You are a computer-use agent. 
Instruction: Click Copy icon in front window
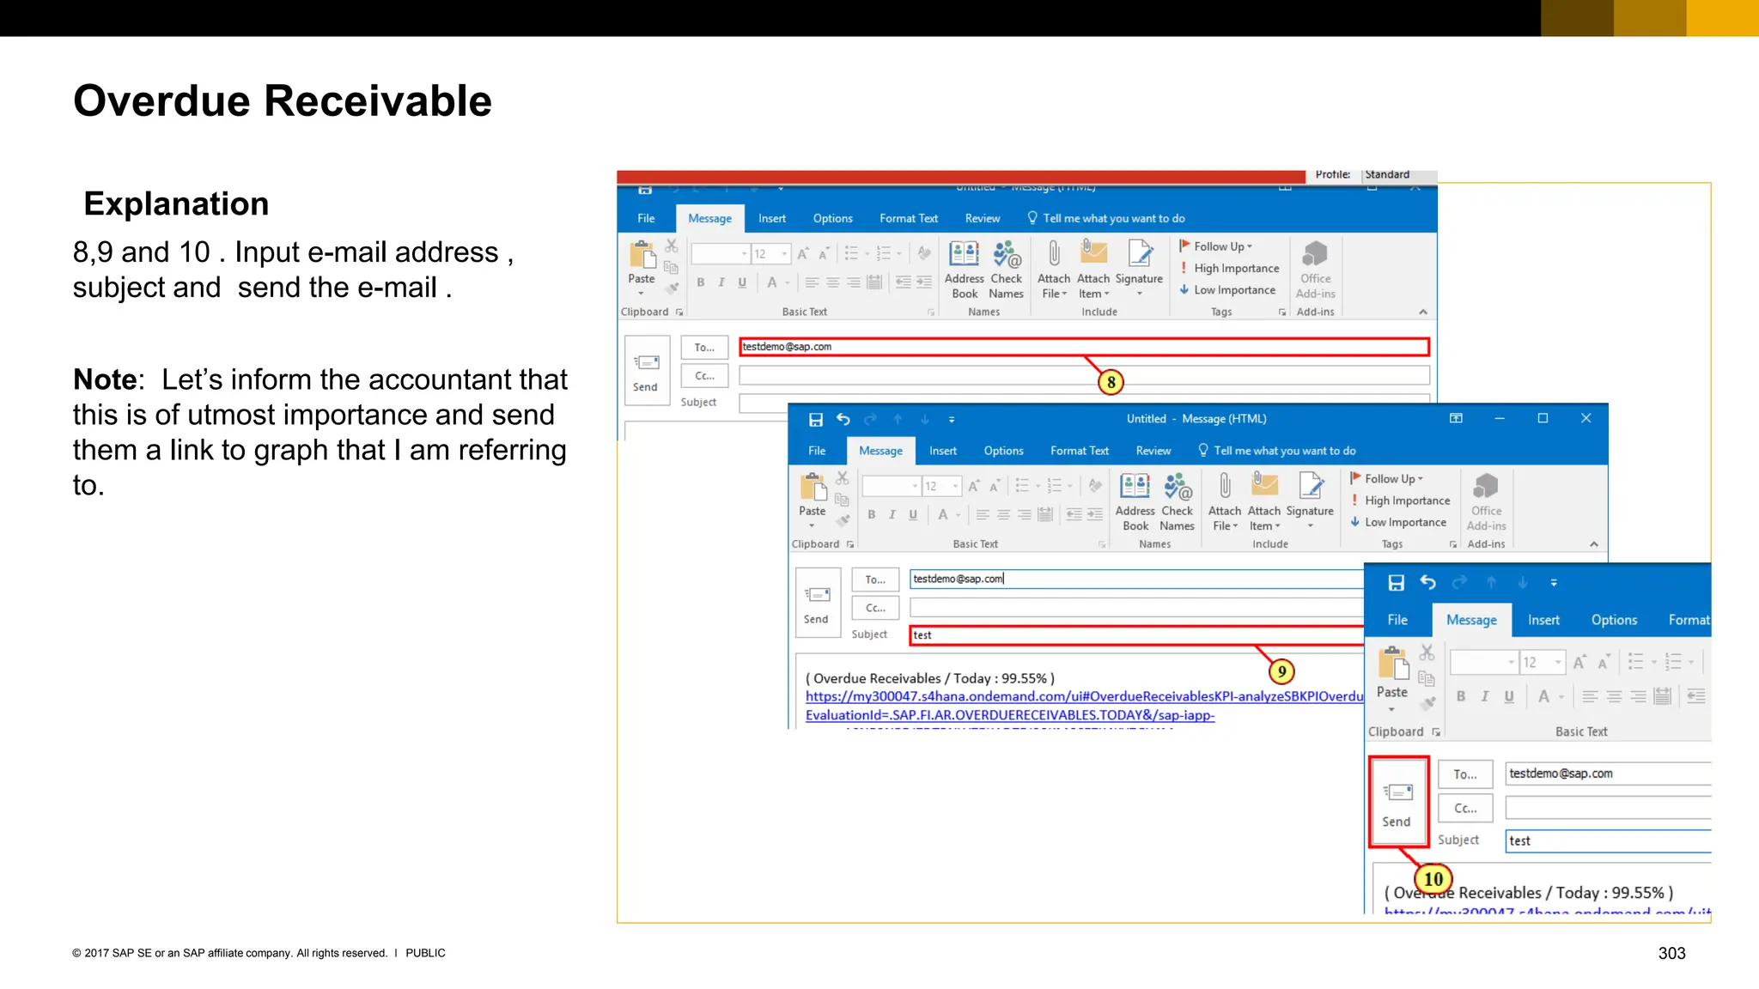(x=1427, y=679)
